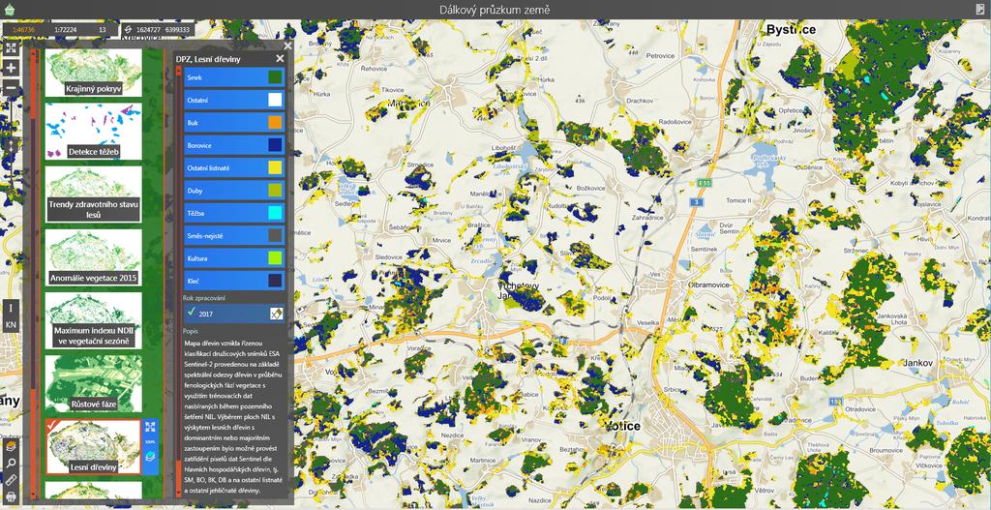Toggle the Ostatní legend class
This screenshot has width=991, height=510.
234,100
